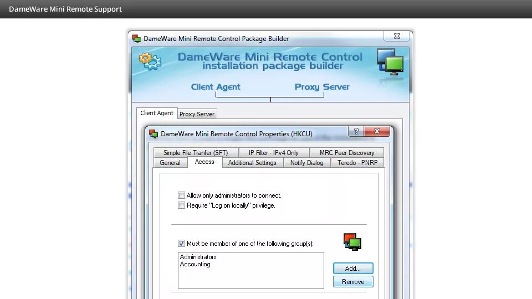Click the Remove group button

click(x=353, y=282)
